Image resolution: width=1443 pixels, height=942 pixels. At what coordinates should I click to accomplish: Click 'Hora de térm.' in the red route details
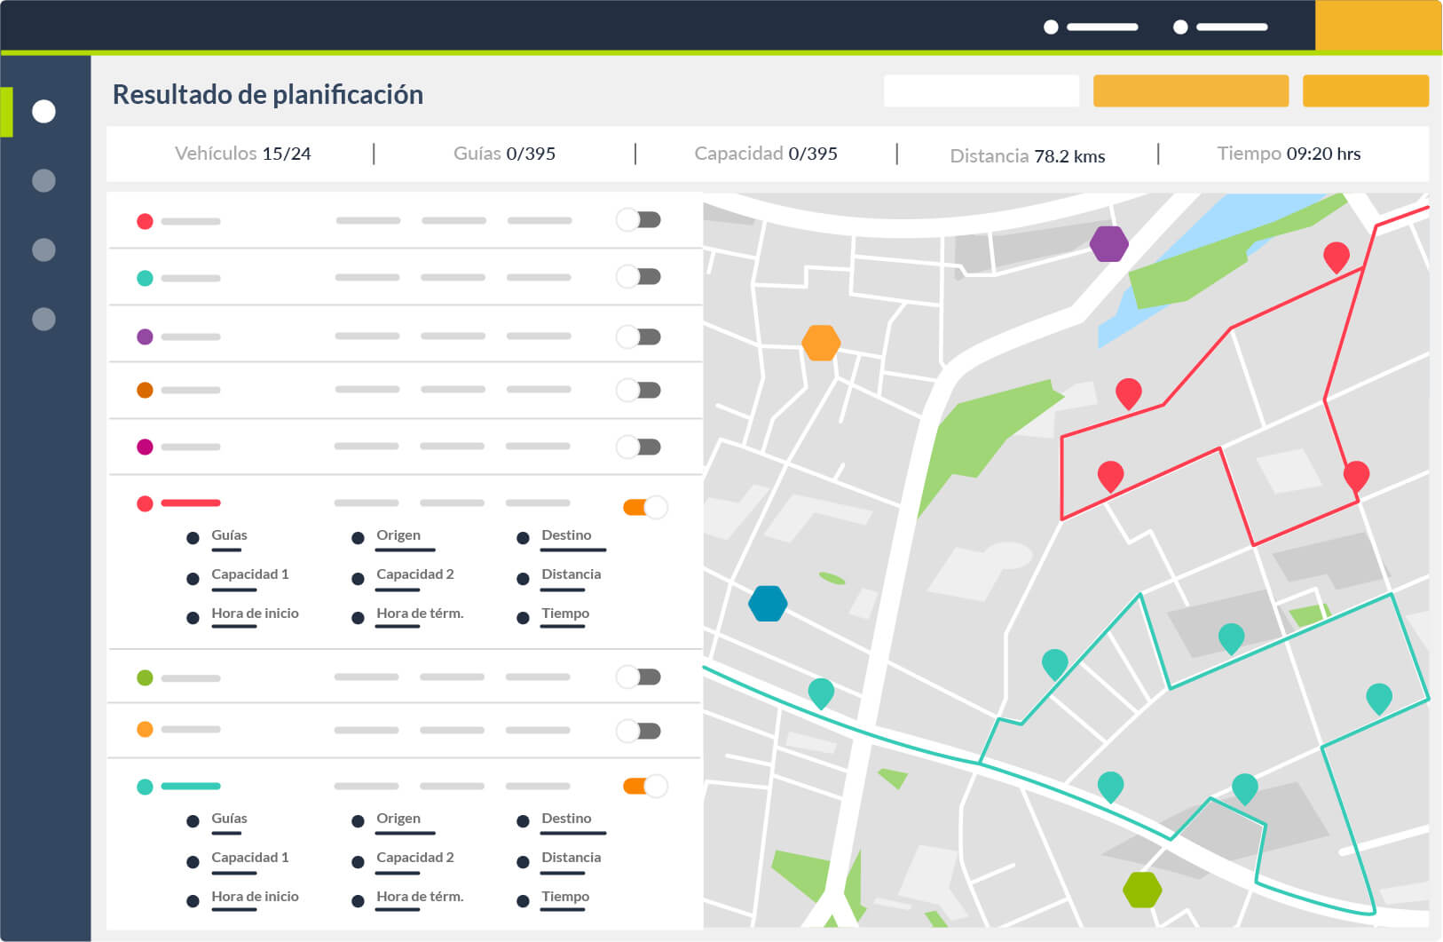tap(420, 613)
